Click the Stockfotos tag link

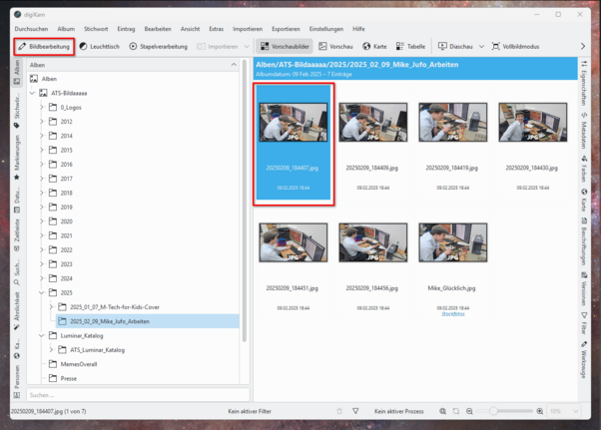[452, 314]
